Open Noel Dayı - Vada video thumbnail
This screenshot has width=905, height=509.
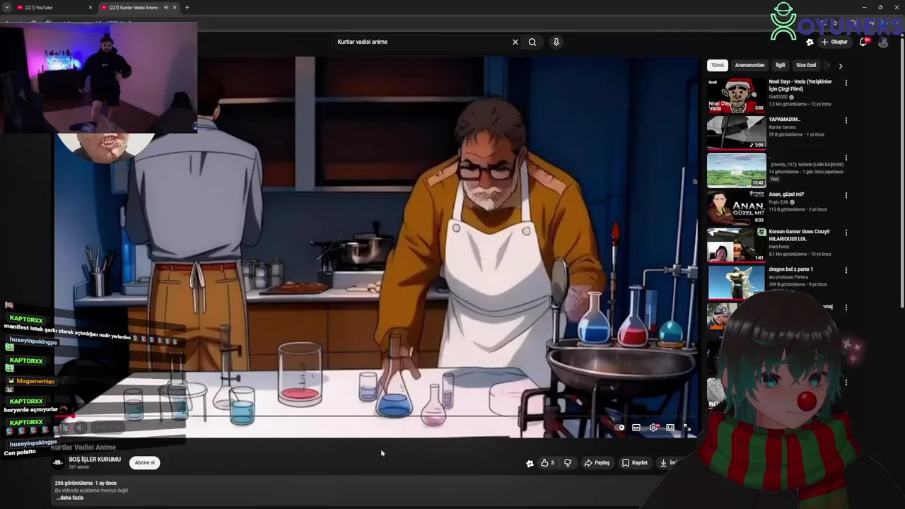click(736, 96)
